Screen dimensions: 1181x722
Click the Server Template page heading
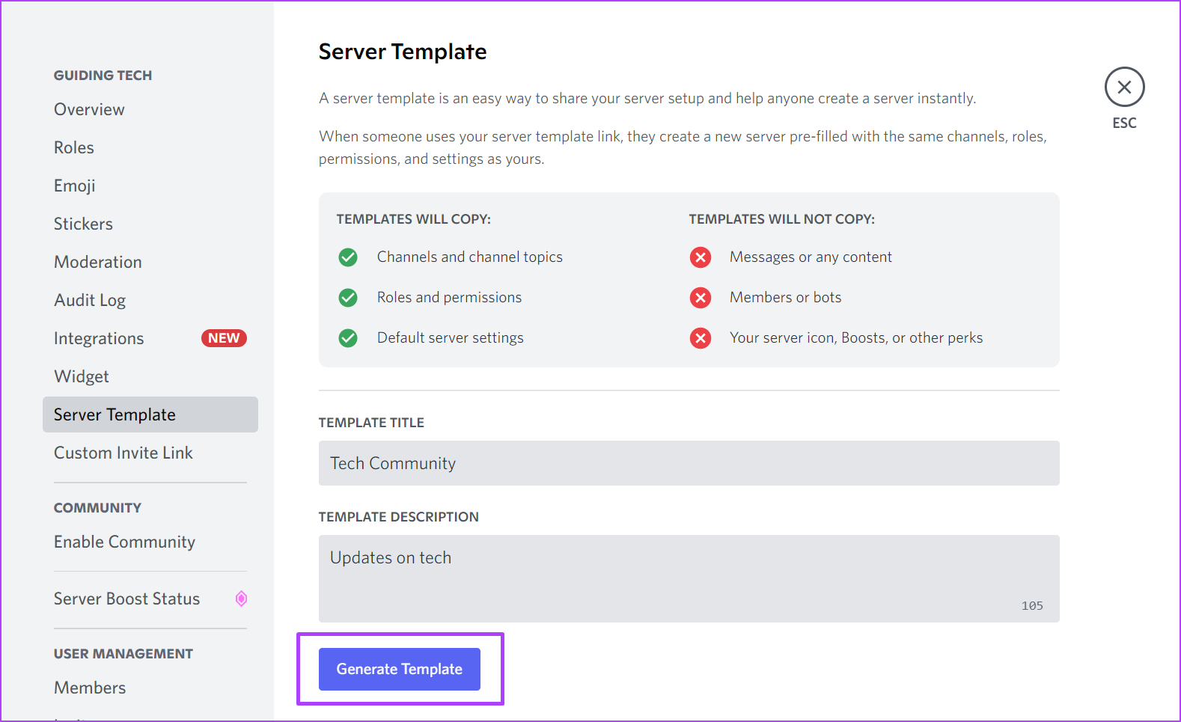coord(403,52)
